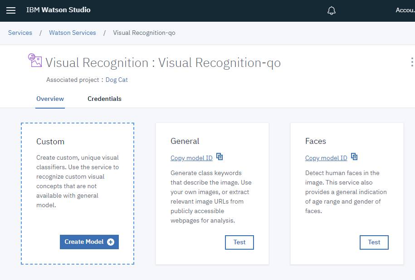Click the copy icon in the General card
The width and height of the screenshot is (415, 280).
[x=220, y=157]
